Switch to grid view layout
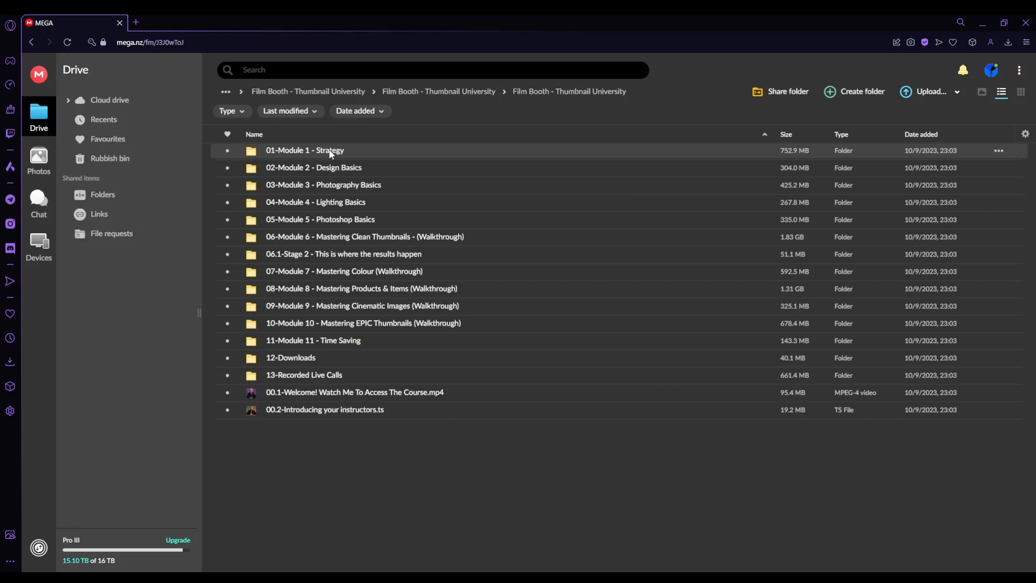The image size is (1036, 583). 1020,92
